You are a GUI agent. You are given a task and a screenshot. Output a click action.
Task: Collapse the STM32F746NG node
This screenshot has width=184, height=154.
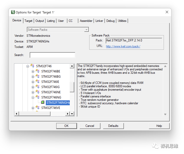(x=33, y=97)
